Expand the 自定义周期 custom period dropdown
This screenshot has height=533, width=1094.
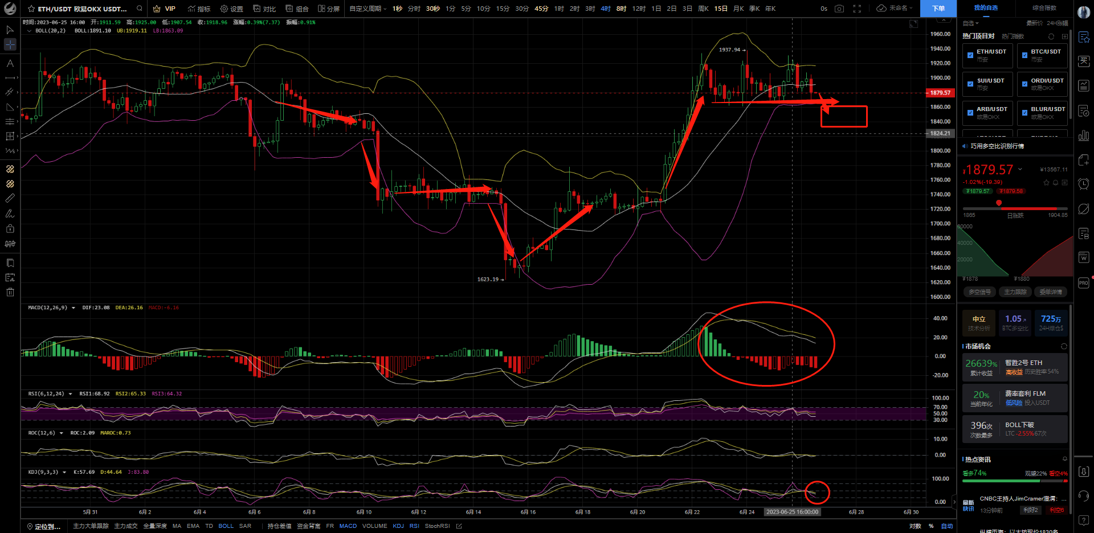click(368, 9)
